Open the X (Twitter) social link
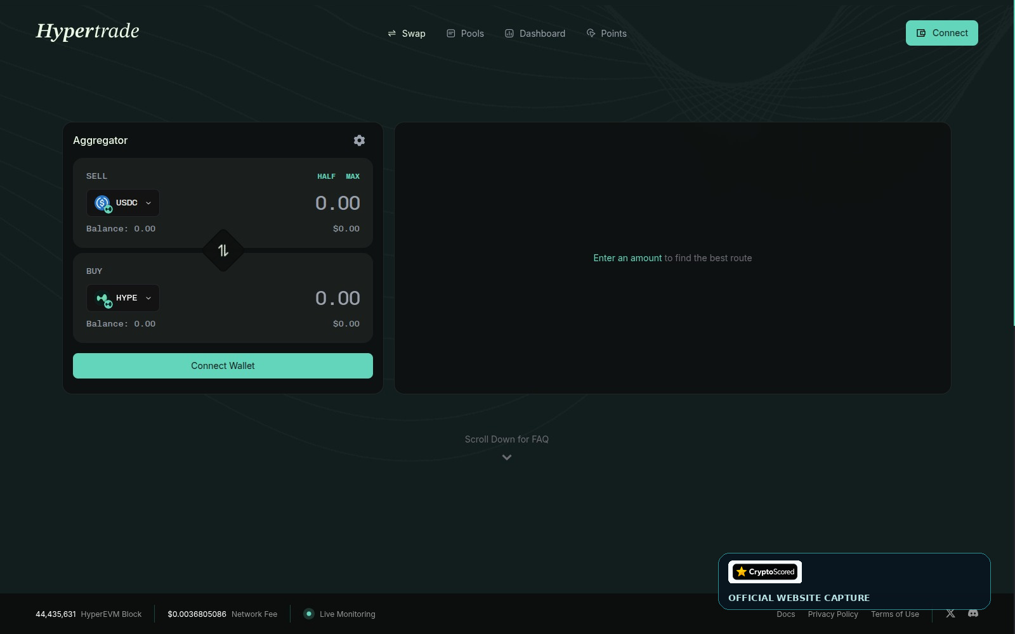1015x634 pixels. point(950,613)
